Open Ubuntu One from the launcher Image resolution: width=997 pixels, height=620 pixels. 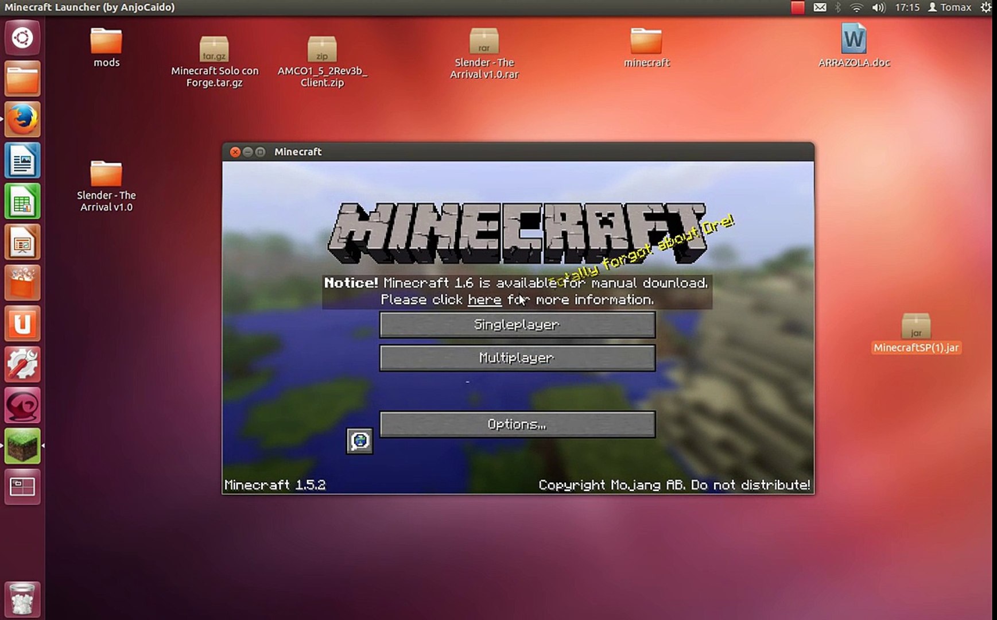22,323
